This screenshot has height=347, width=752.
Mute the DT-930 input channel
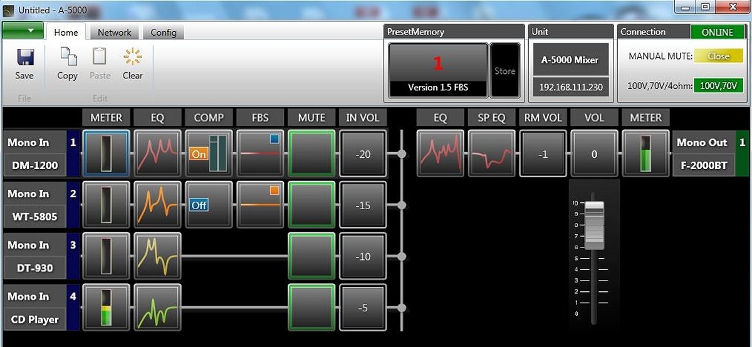pos(311,256)
